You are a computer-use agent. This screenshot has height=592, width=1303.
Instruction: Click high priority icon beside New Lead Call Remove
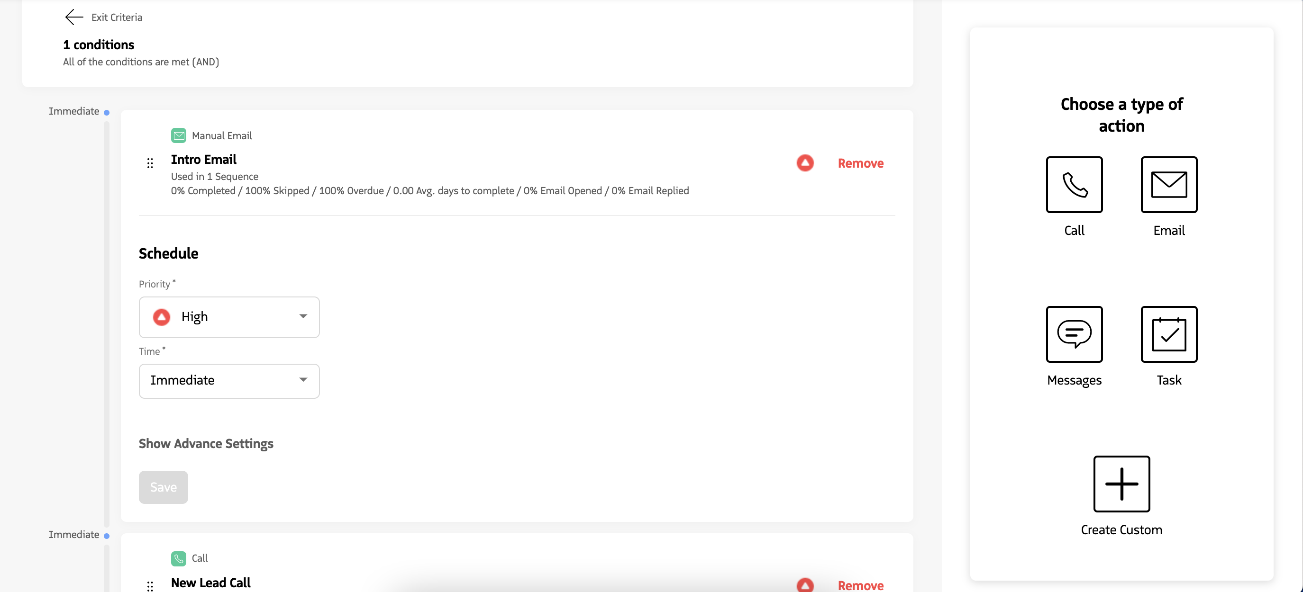[805, 585]
